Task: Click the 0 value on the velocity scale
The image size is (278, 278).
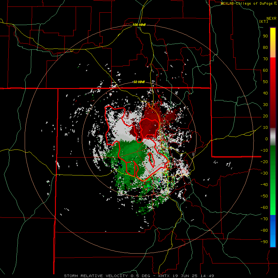Action: click(x=267, y=139)
